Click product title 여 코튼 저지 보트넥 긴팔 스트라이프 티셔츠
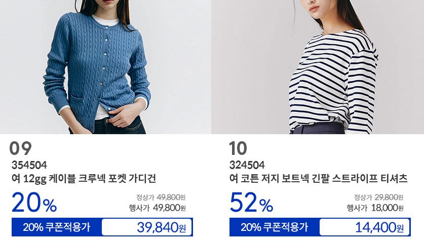Viewport: 424px width, 242px height. coord(318,179)
